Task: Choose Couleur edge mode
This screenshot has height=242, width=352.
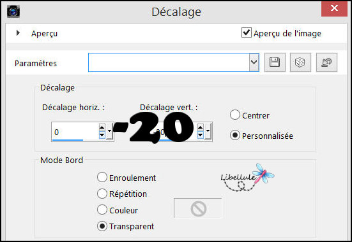Action: pos(102,210)
